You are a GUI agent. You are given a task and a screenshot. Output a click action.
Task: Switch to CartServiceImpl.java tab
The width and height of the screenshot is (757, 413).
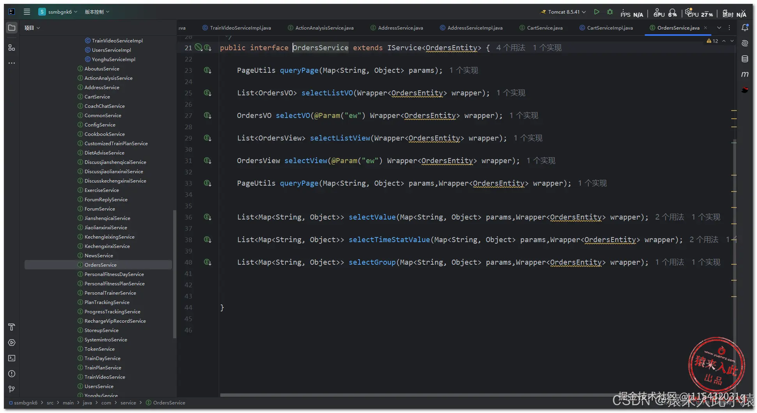coord(606,28)
